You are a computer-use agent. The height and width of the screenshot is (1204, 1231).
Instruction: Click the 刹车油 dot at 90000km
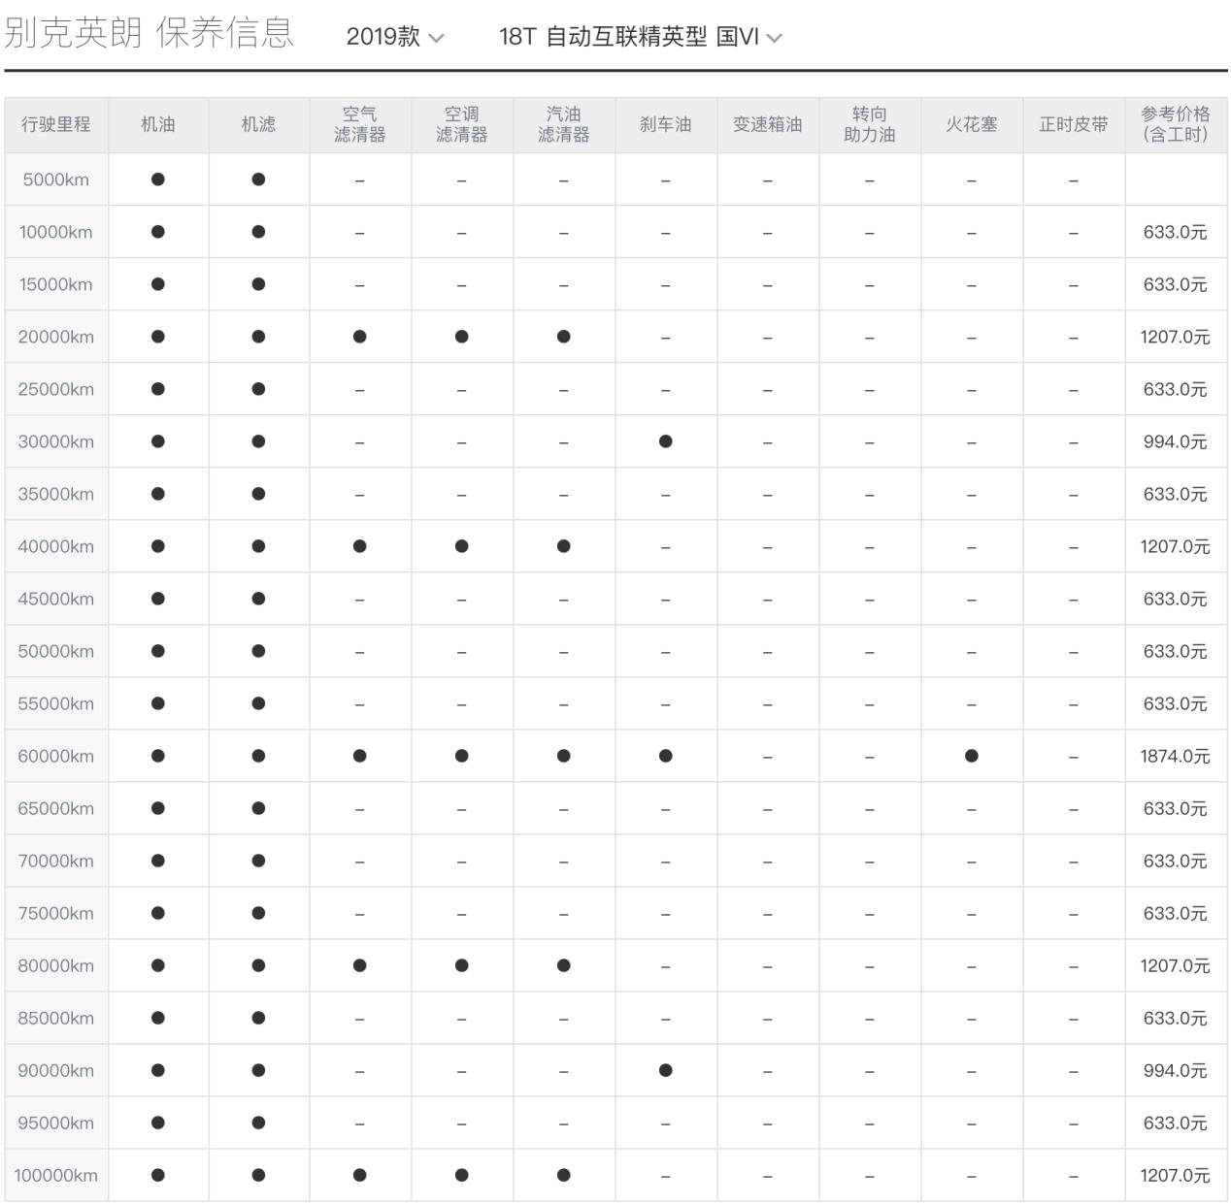[x=664, y=1070]
